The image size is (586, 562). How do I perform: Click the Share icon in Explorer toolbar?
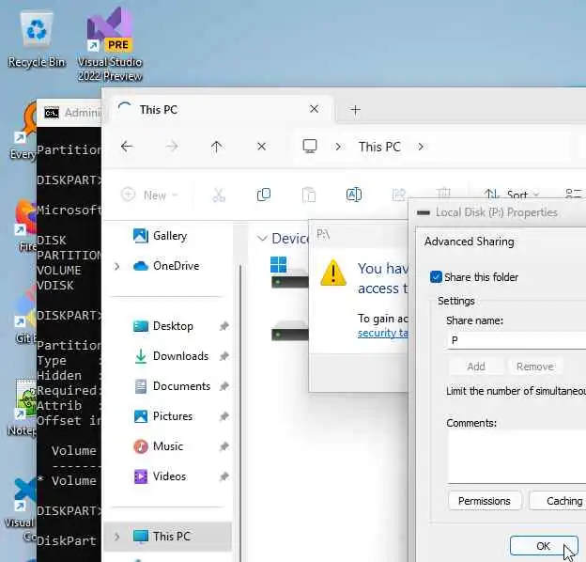399,195
